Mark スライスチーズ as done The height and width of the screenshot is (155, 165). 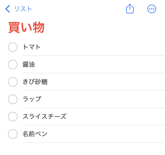point(13,117)
